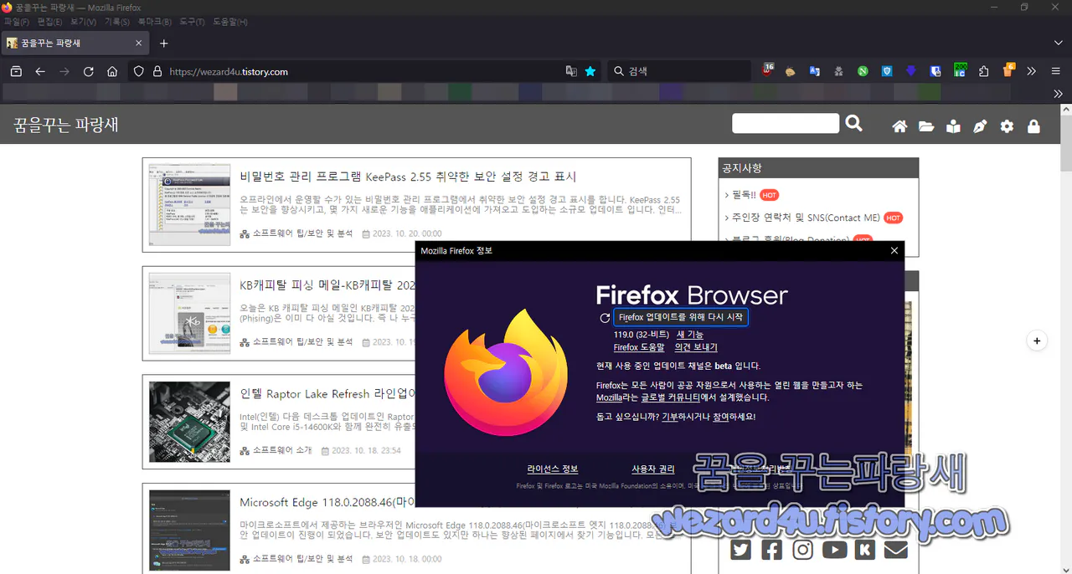Open the all-tabs dropdown arrow
This screenshot has height=574, width=1072.
pyautogui.click(x=1058, y=43)
